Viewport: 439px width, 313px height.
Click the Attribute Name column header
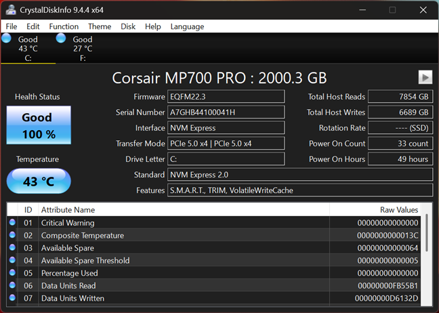[x=184, y=210]
